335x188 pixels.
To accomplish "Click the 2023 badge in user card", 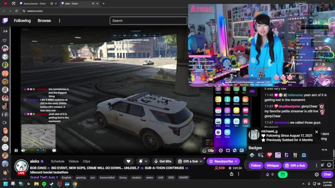I will tap(278, 155).
